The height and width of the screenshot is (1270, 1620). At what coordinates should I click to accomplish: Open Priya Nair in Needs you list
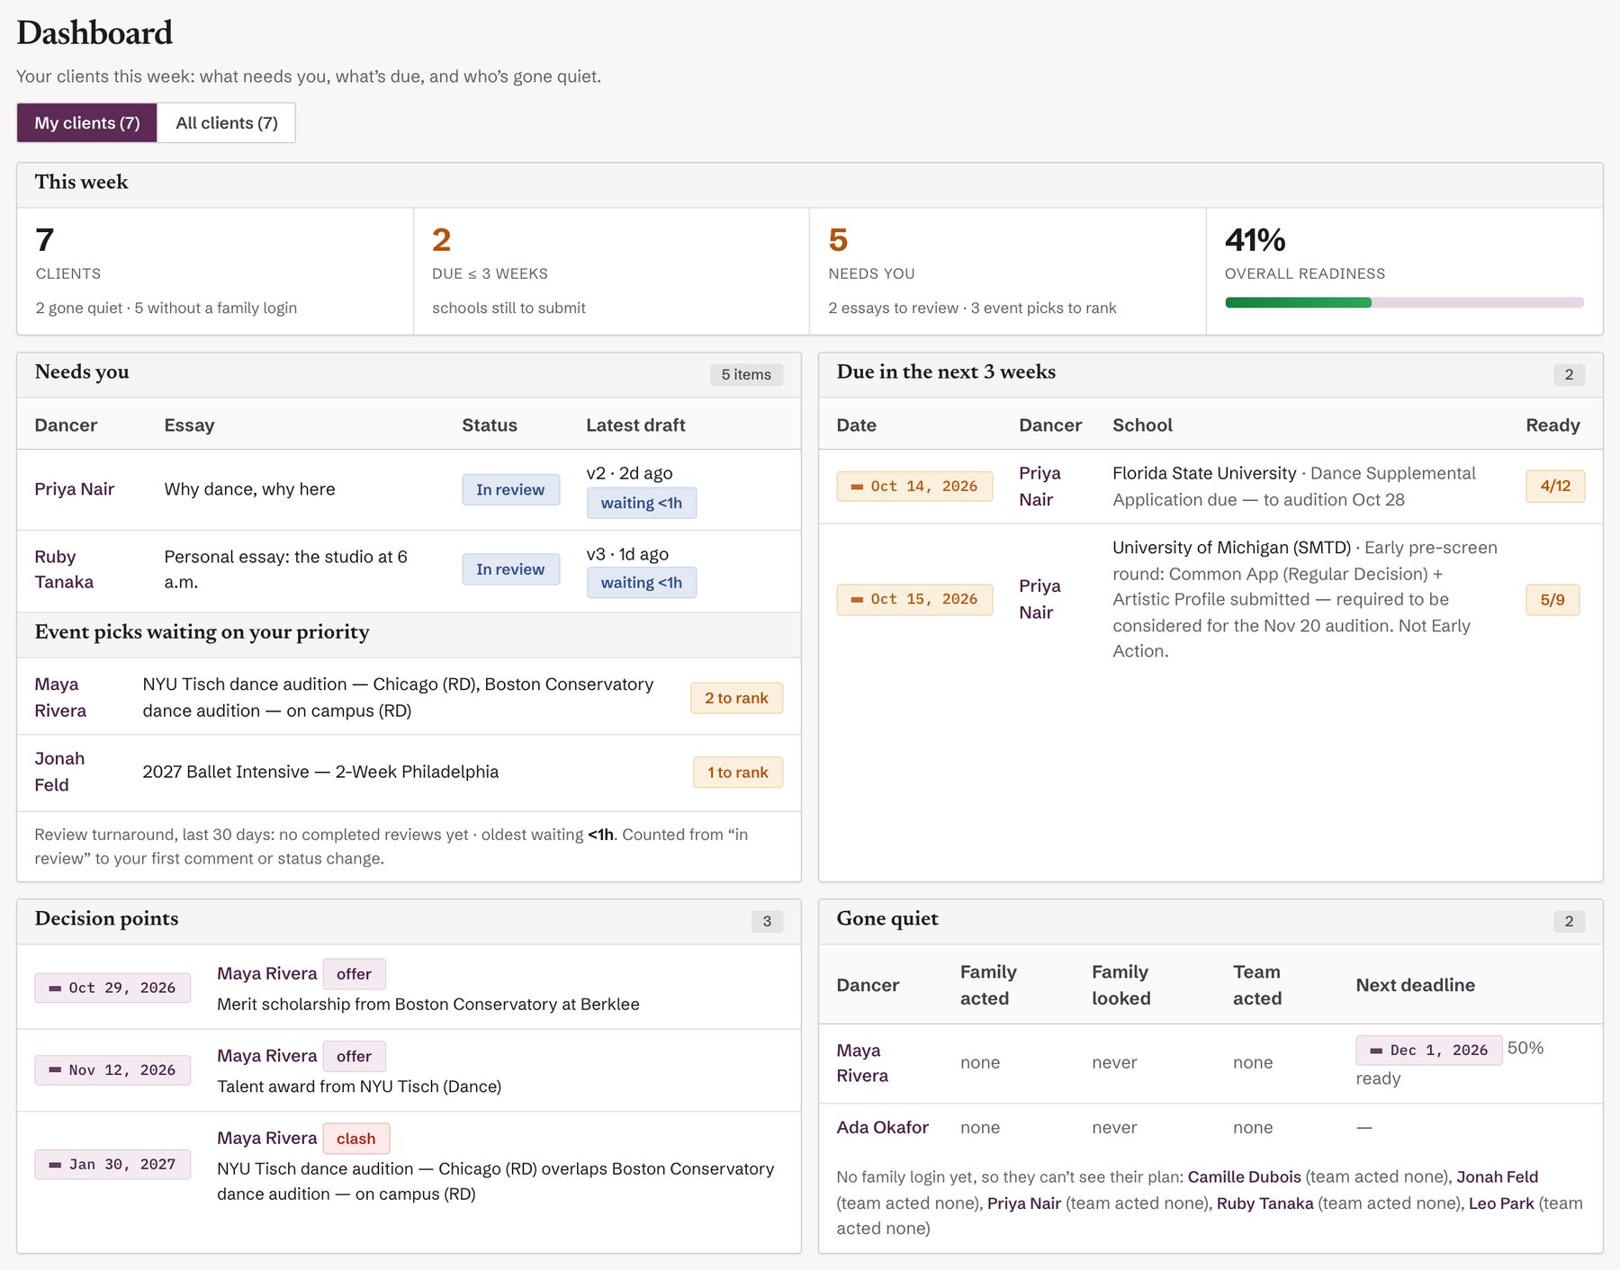75,489
